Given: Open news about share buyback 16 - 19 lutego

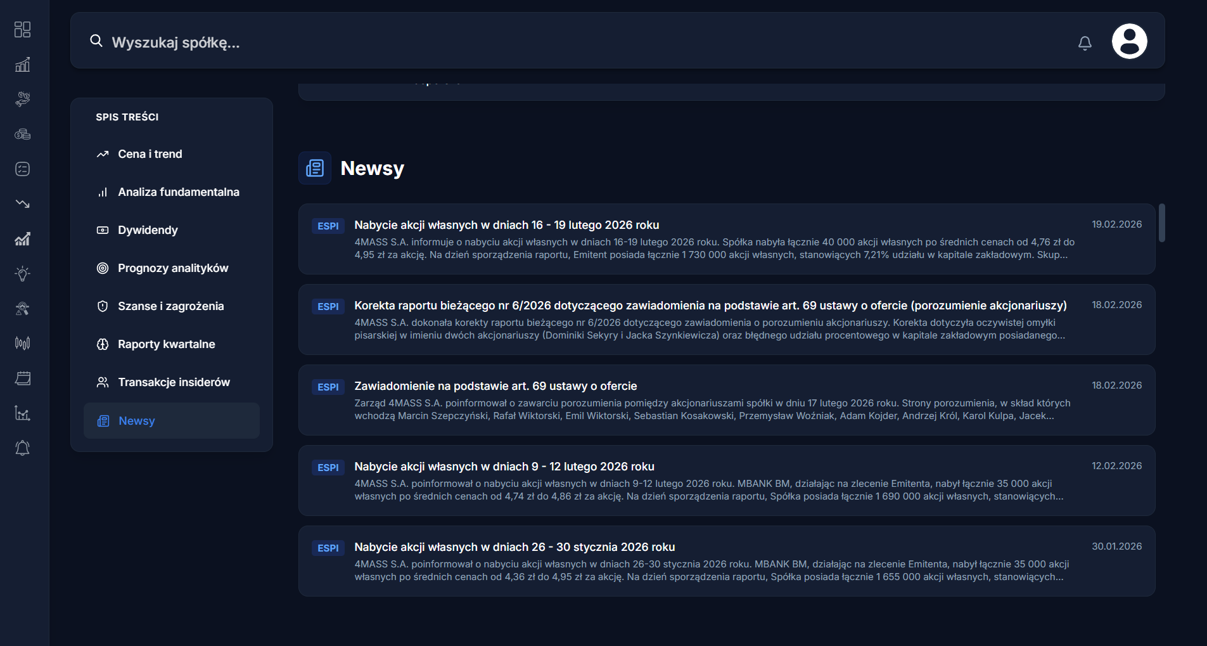Looking at the screenshot, I should click(x=506, y=225).
